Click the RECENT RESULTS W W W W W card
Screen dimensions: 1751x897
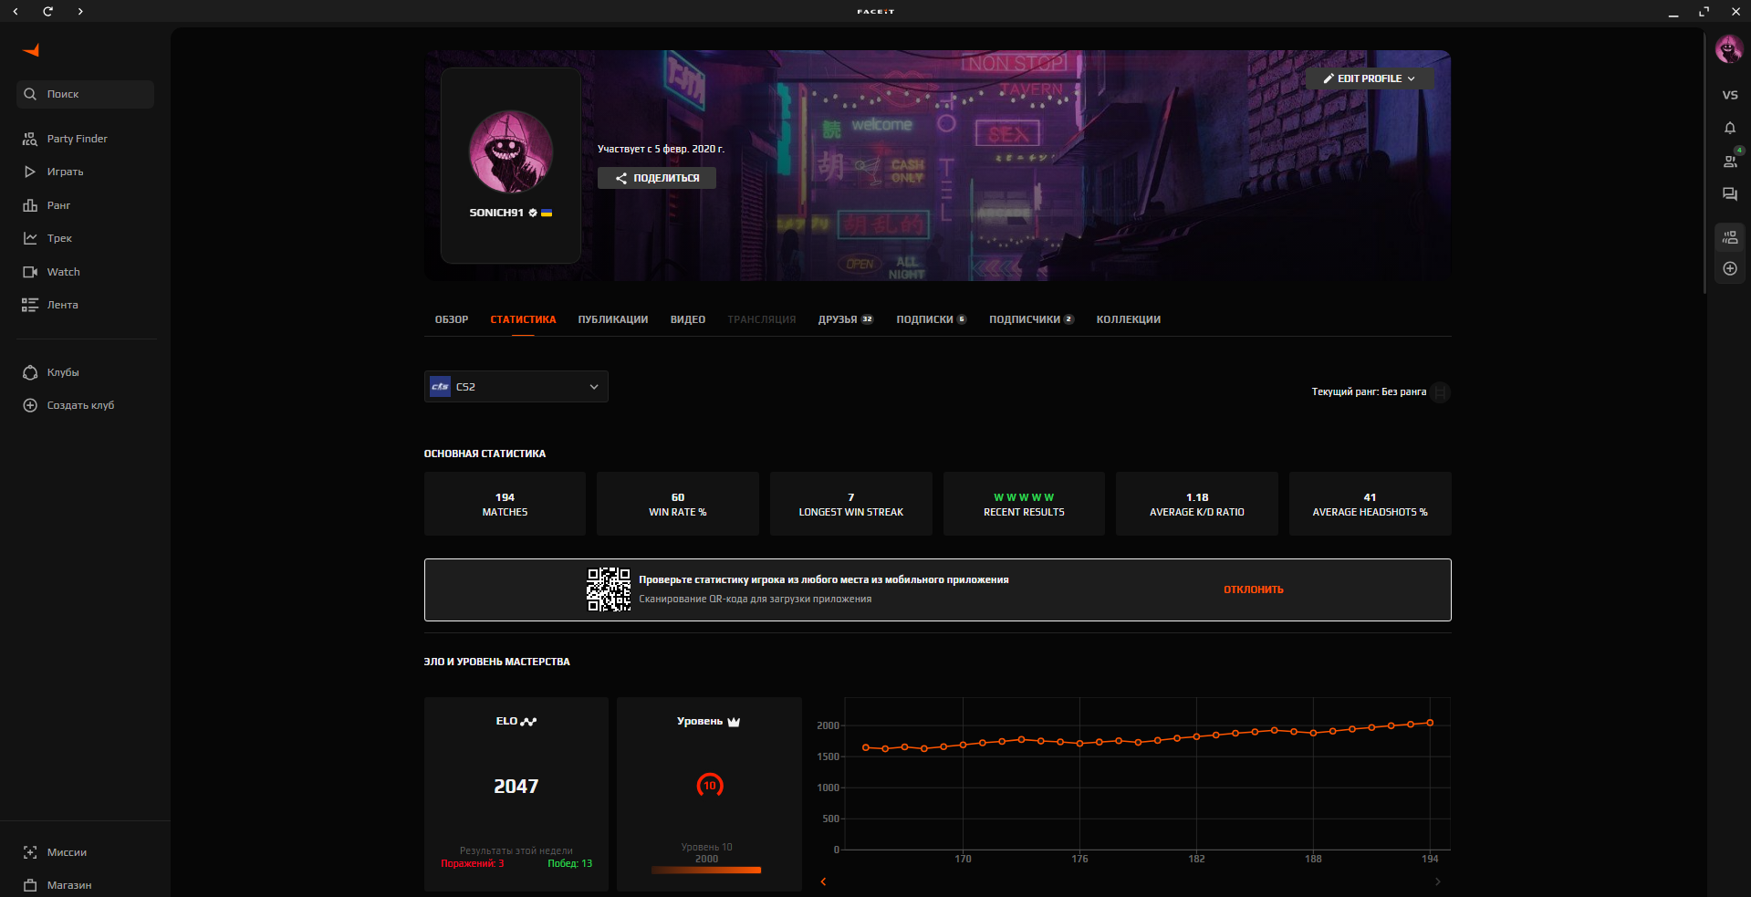click(1024, 504)
